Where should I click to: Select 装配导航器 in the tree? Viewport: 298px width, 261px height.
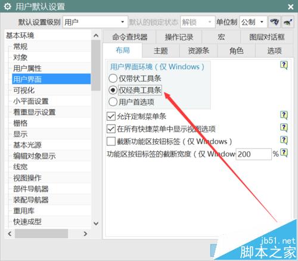click(x=31, y=200)
